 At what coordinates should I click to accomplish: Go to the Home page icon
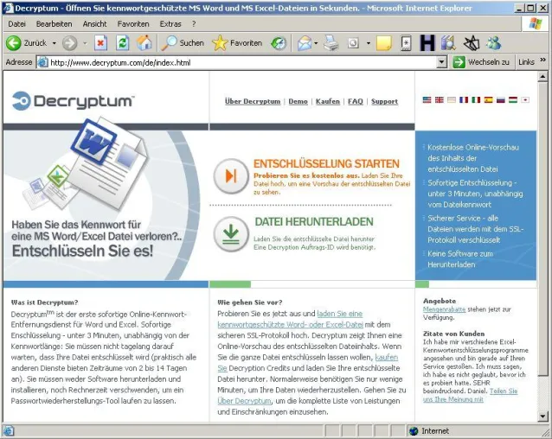click(x=144, y=43)
